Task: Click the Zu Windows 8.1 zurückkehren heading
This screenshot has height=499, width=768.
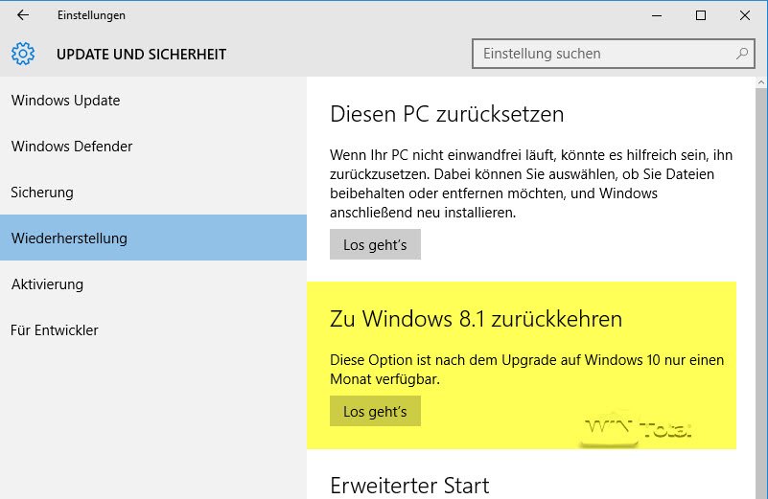Action: (x=476, y=319)
